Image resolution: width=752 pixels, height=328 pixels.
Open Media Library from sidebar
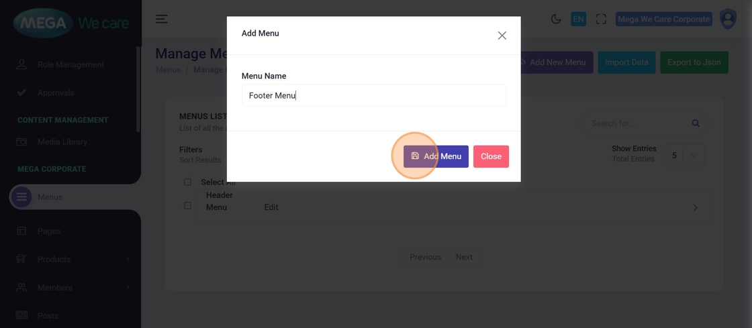tap(62, 142)
